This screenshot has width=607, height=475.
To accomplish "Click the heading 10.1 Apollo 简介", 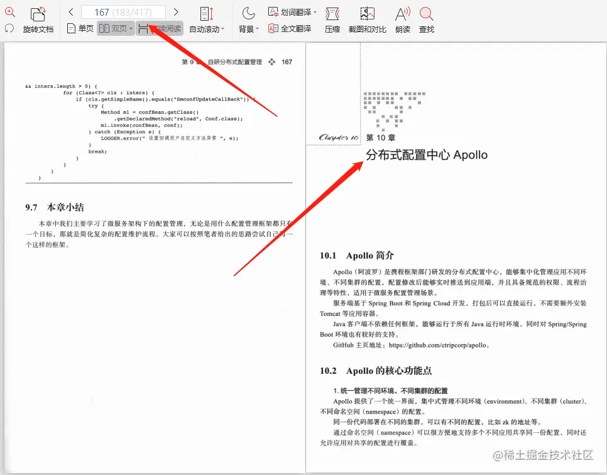I will click(356, 256).
